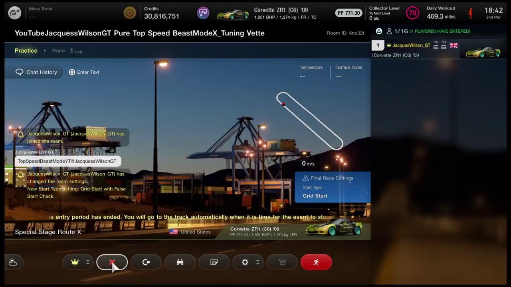Open the crown room settings menu
This screenshot has height=287, width=511.
tap(78, 262)
